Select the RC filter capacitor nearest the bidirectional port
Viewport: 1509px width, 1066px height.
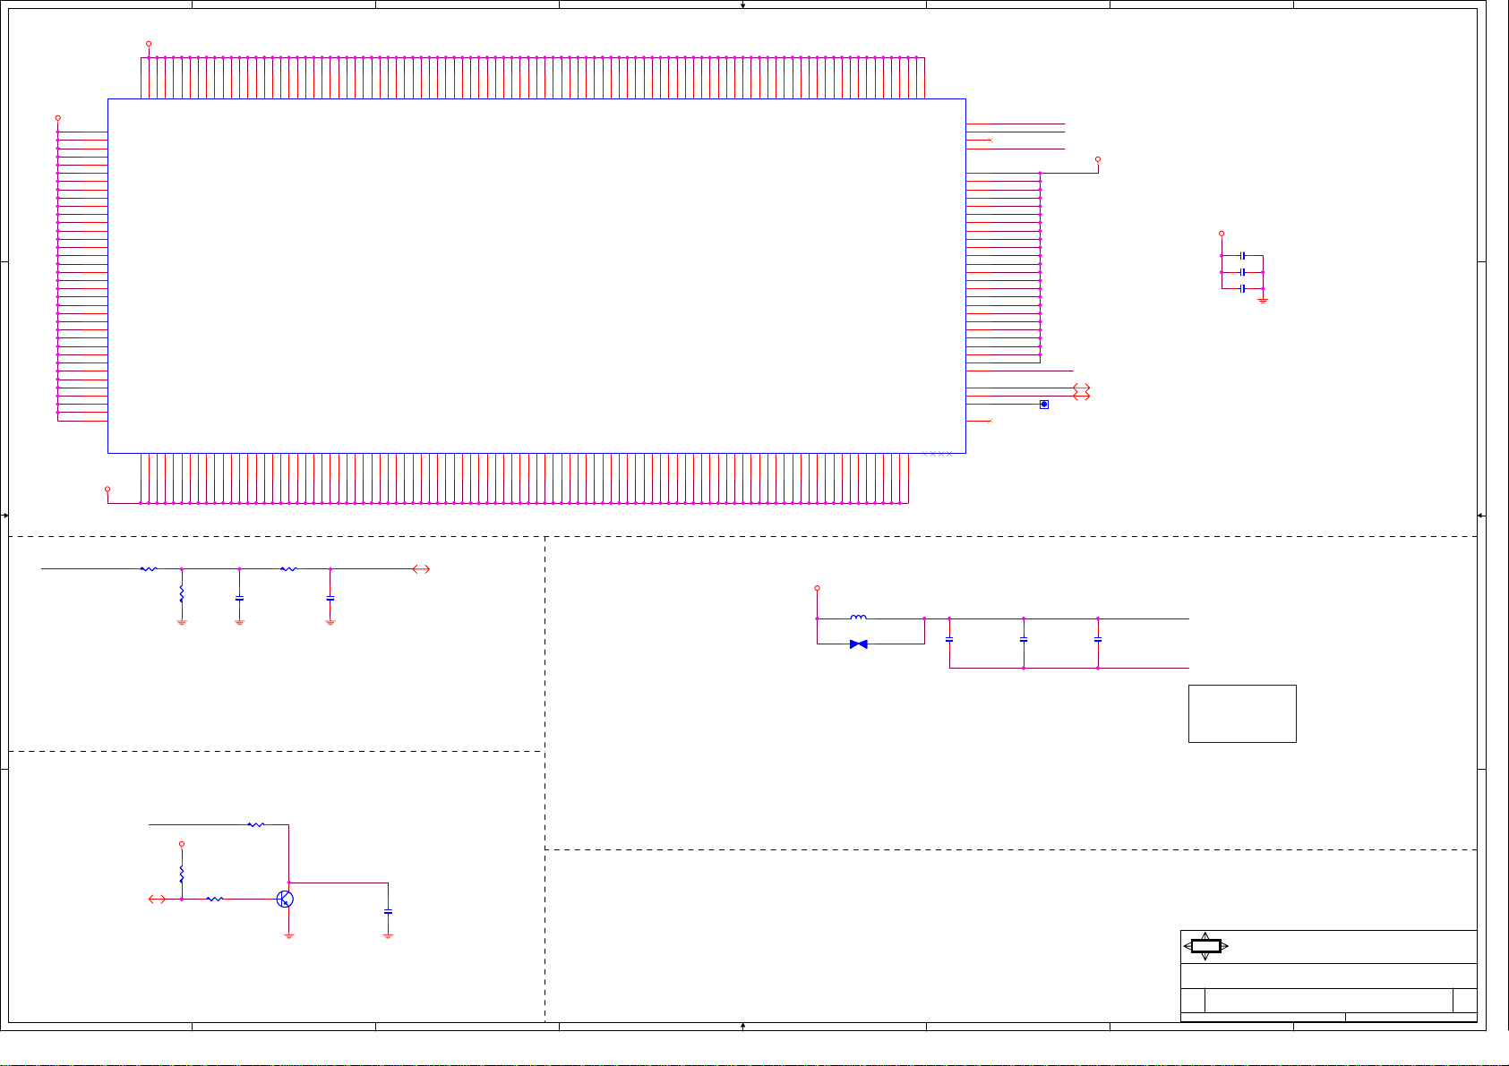[x=330, y=598]
